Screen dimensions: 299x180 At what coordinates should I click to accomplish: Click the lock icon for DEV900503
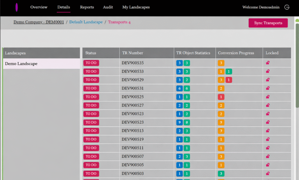coord(268,173)
